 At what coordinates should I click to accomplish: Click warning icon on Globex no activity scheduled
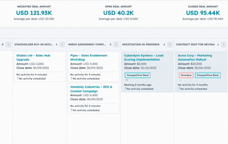(x=18, y=79)
